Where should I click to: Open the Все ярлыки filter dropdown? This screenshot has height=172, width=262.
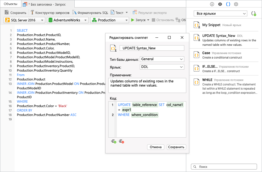(x=221, y=13)
